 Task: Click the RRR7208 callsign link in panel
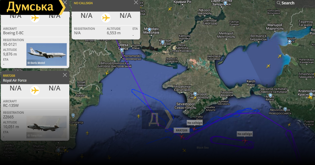(9, 76)
